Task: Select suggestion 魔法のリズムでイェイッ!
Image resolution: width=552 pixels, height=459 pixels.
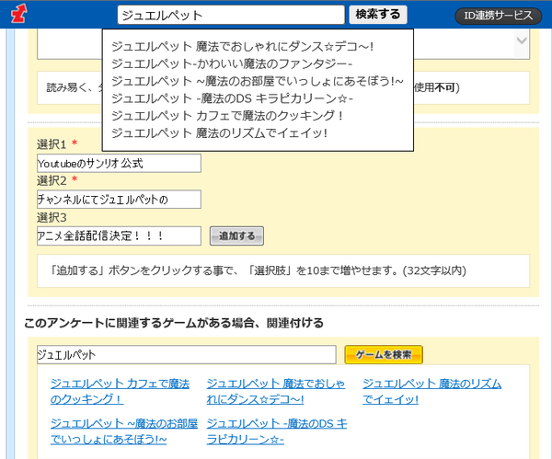Action: (x=220, y=132)
